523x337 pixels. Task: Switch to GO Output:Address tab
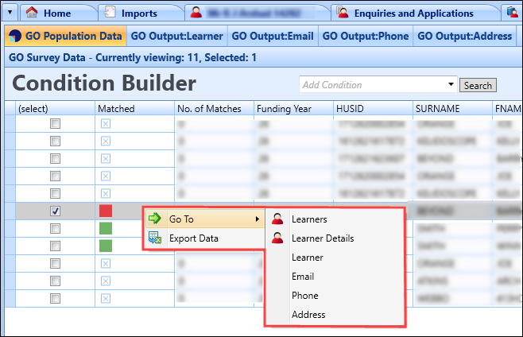(465, 36)
